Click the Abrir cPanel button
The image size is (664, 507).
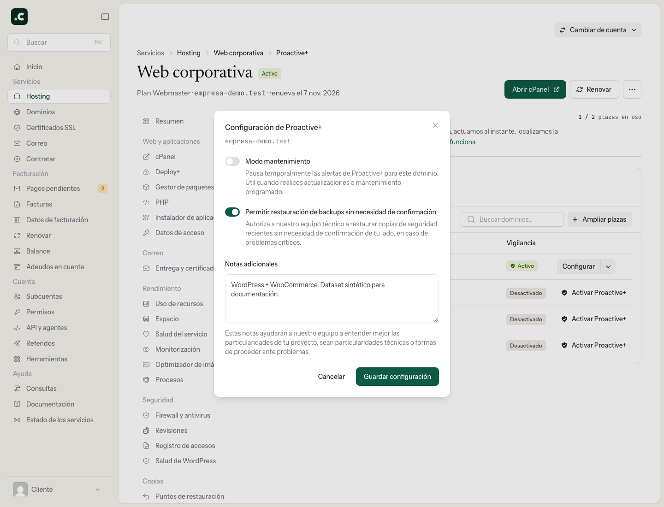[535, 89]
